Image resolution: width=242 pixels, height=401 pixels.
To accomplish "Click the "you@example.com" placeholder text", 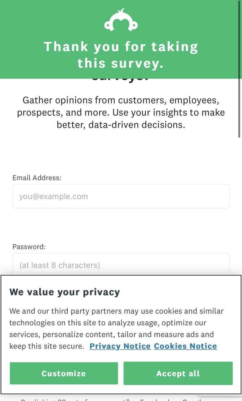I will click(x=54, y=196).
